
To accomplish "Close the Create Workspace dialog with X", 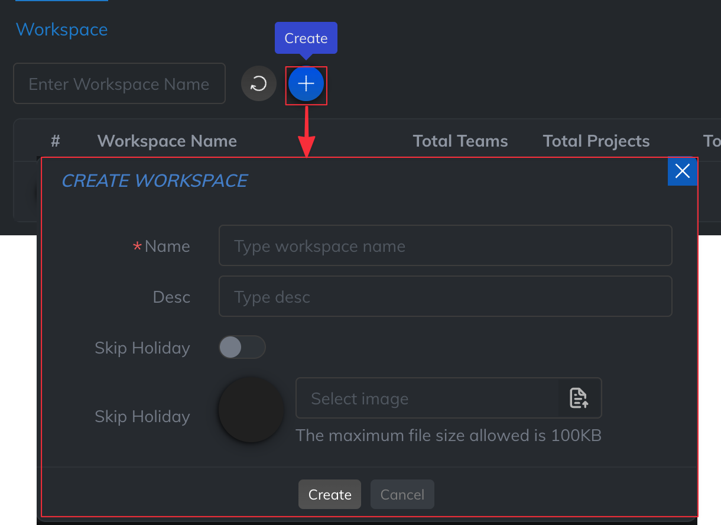I will 682,171.
